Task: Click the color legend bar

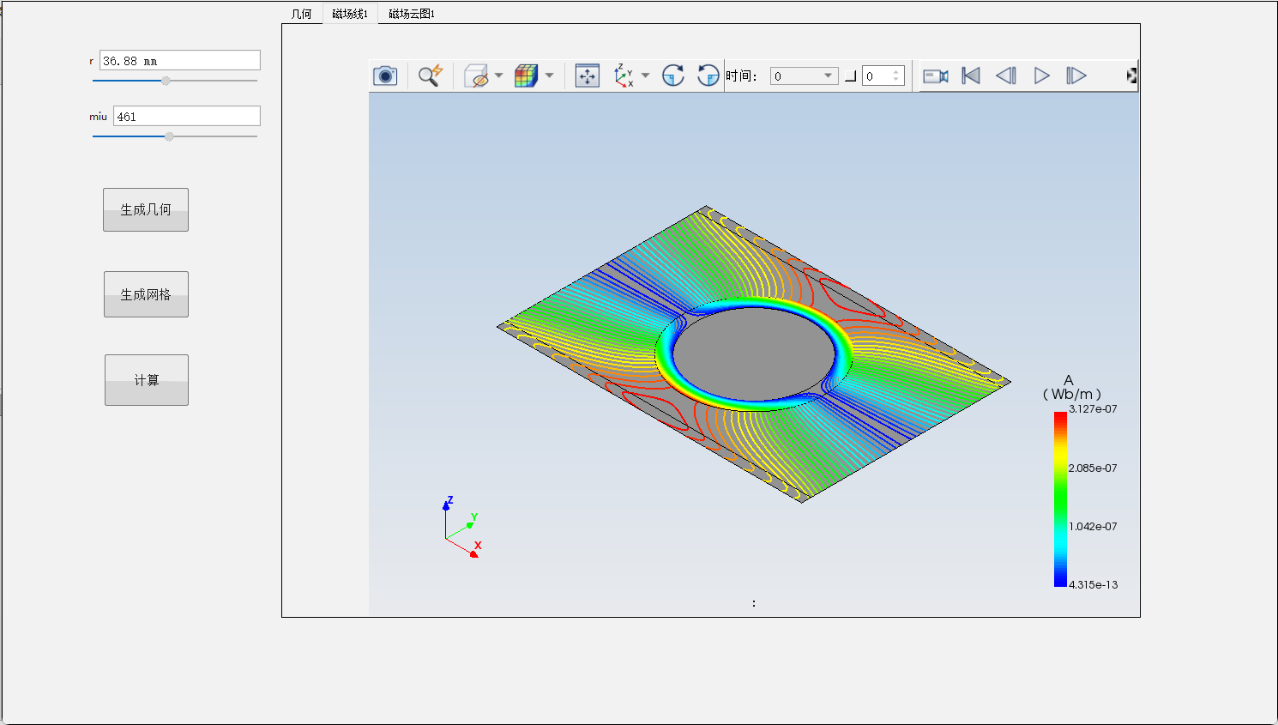Action: click(1060, 499)
